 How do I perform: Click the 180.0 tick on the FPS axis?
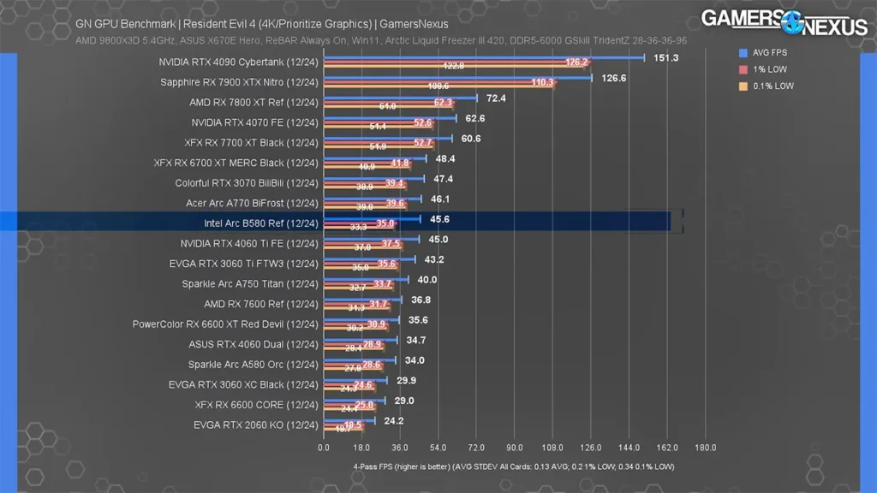[x=706, y=448]
